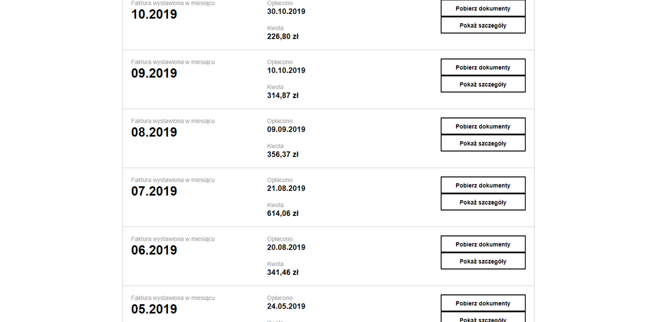Click Pobierz dokumenty for invoice 09.2019
663x322 pixels.
482,68
